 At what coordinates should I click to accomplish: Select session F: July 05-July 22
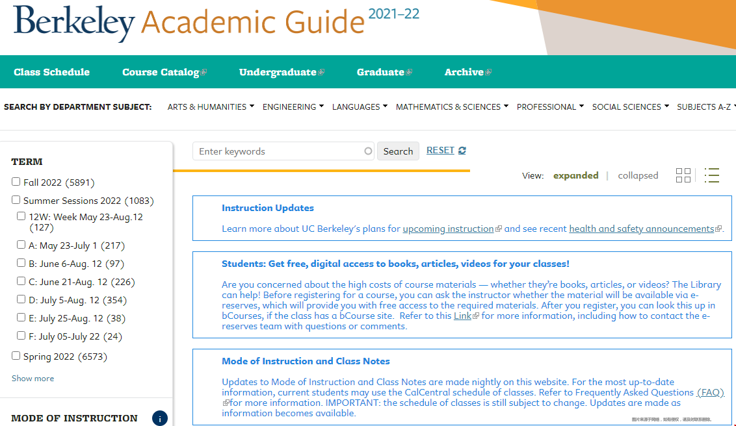click(21, 336)
